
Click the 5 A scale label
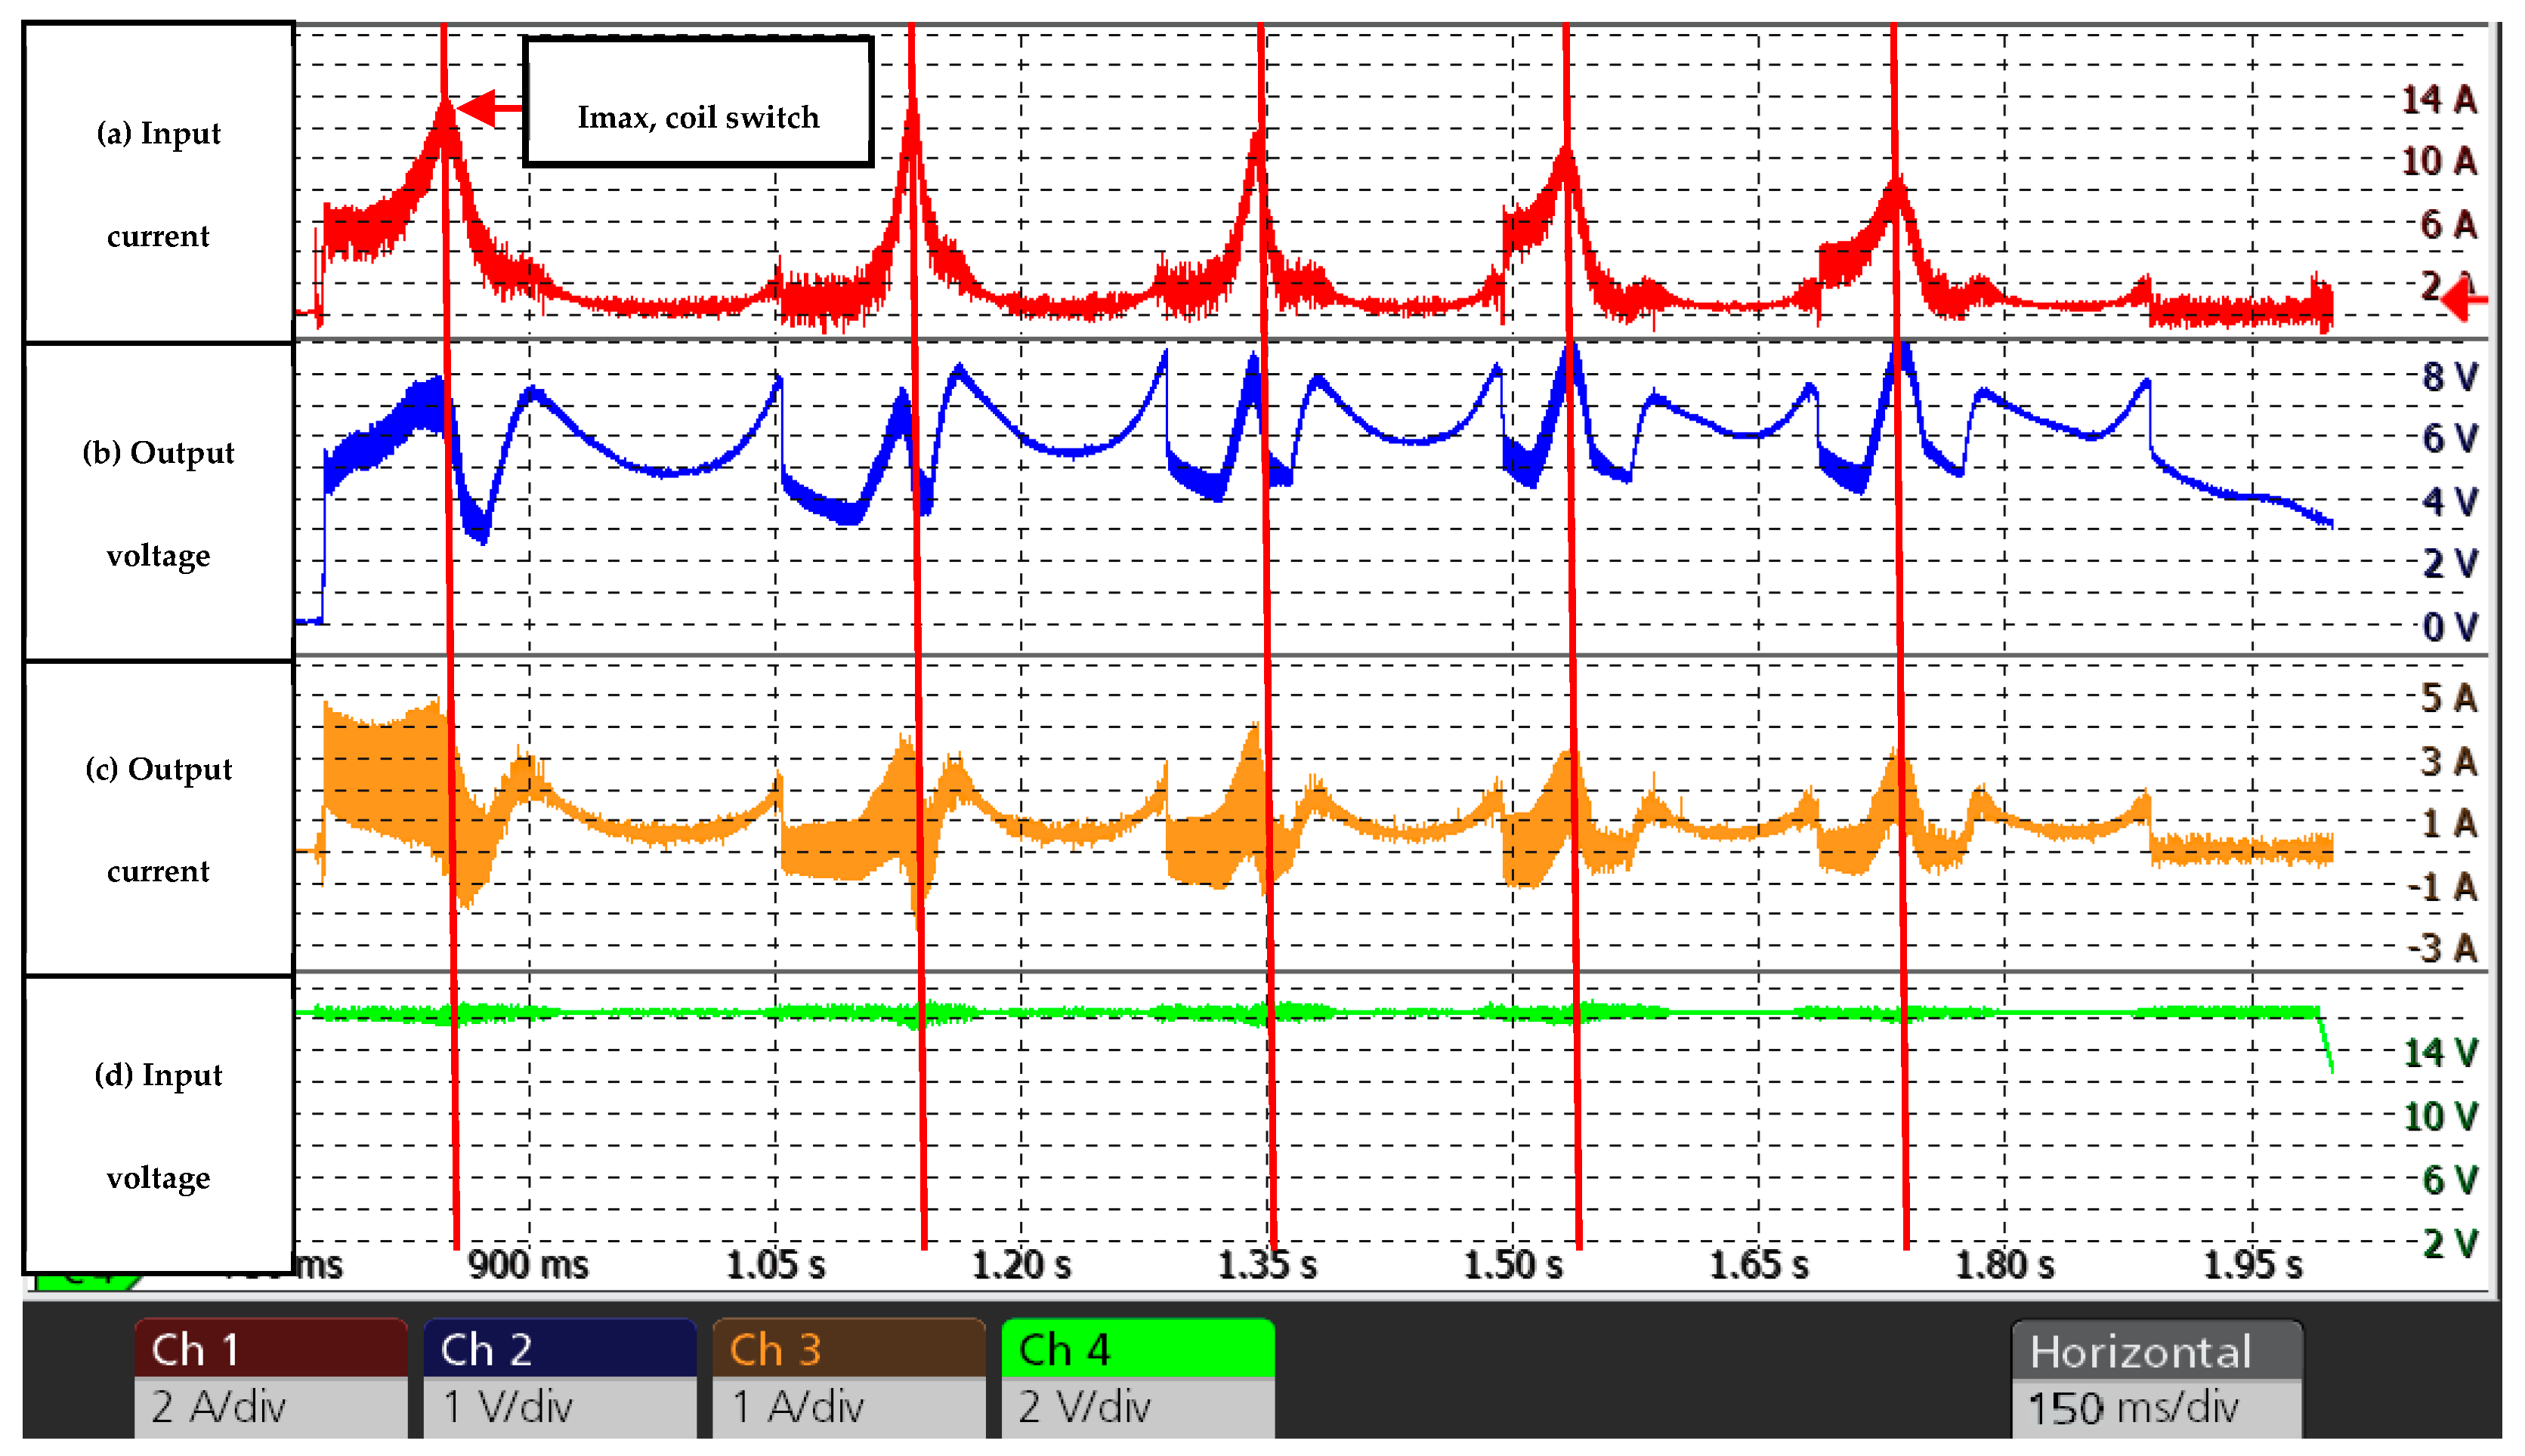pos(2449,698)
